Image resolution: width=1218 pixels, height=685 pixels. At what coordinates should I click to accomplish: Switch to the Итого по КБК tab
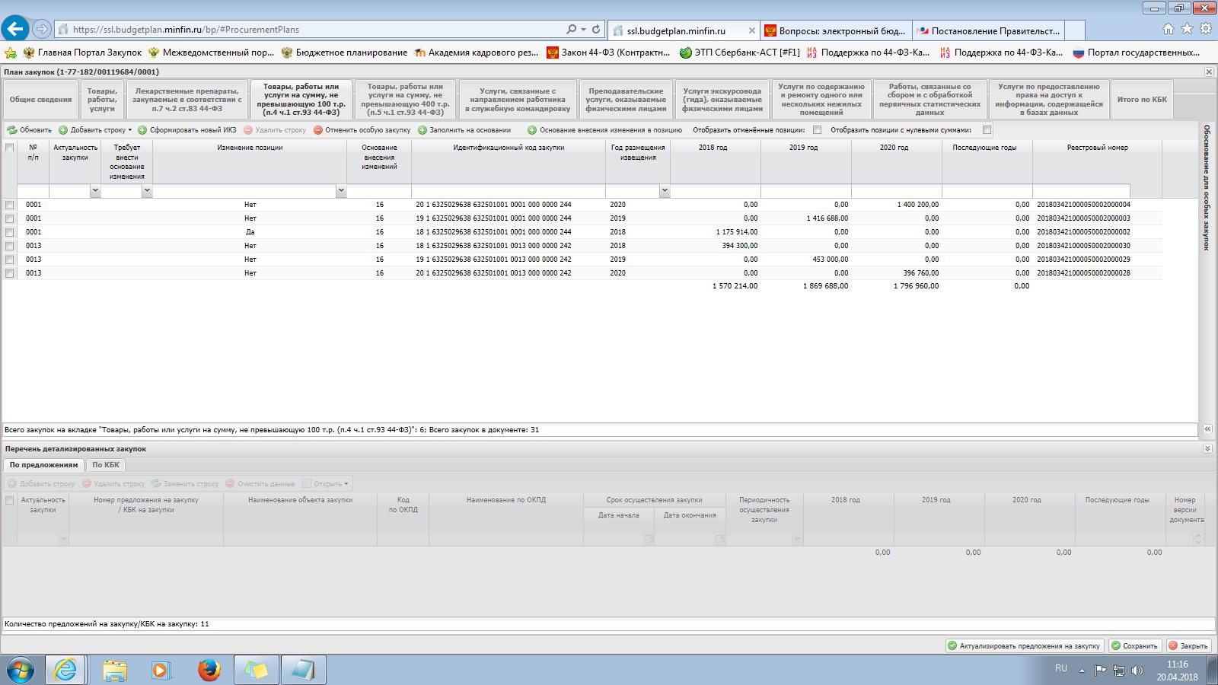pos(1141,100)
